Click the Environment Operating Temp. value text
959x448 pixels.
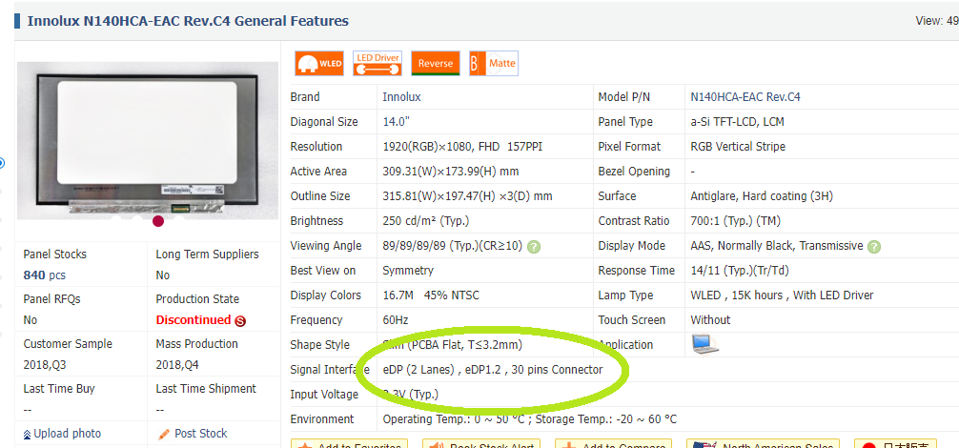530,418
